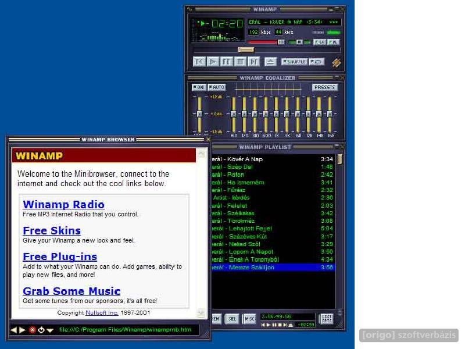The image size is (465, 349).
Task: Select the track "Neked Szól" in playlist
Action: click(x=273, y=244)
